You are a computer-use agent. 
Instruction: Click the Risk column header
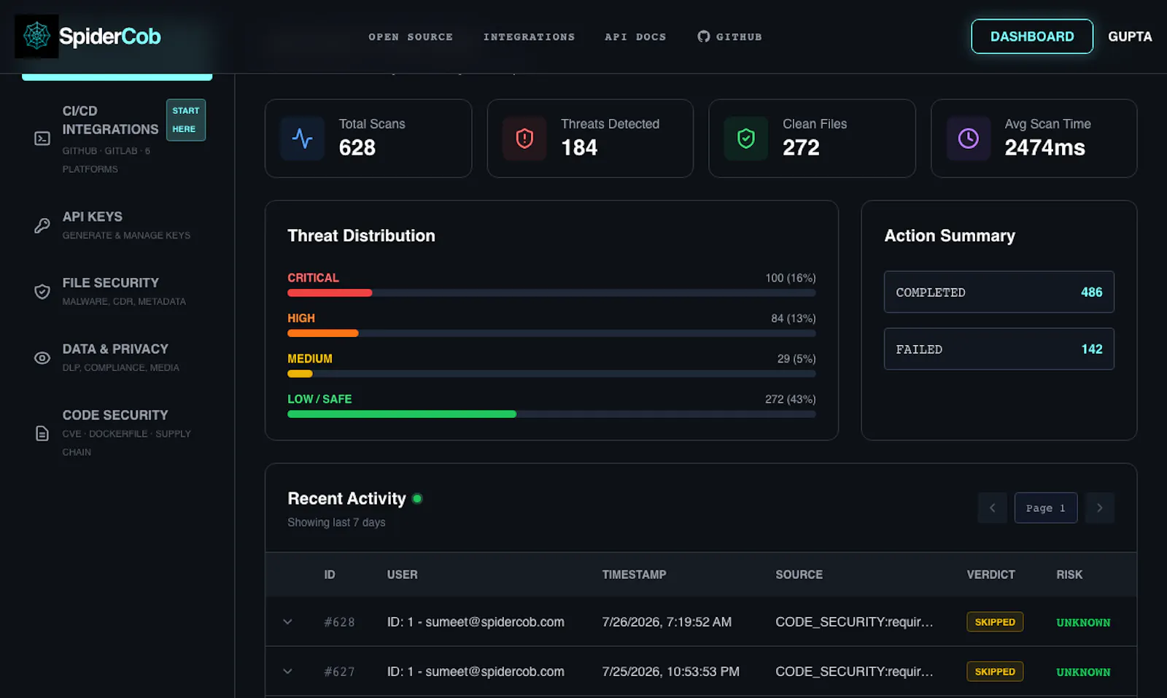pos(1069,575)
